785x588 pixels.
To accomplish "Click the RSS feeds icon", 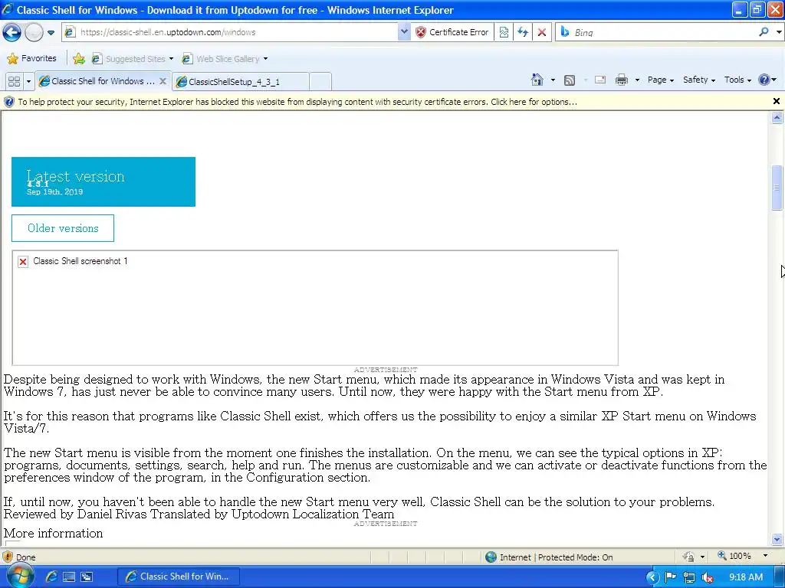I will click(x=570, y=80).
